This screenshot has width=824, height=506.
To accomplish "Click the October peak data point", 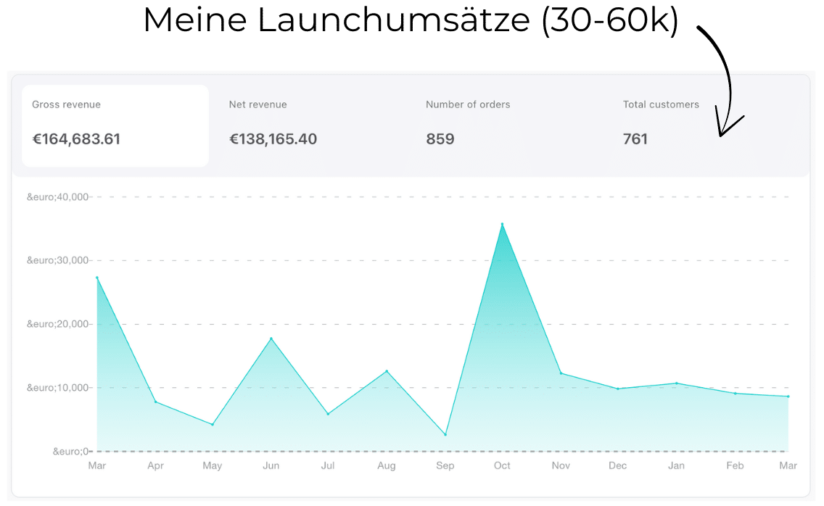I will tap(502, 224).
